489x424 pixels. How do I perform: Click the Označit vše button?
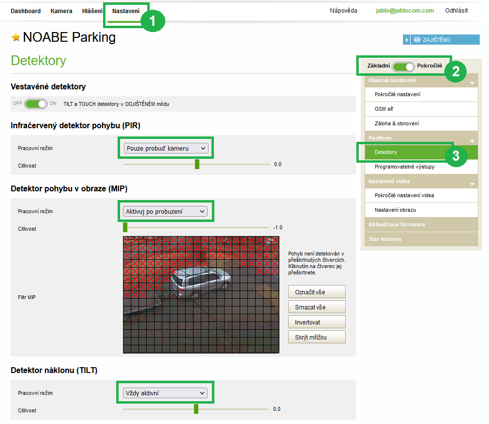point(316,292)
